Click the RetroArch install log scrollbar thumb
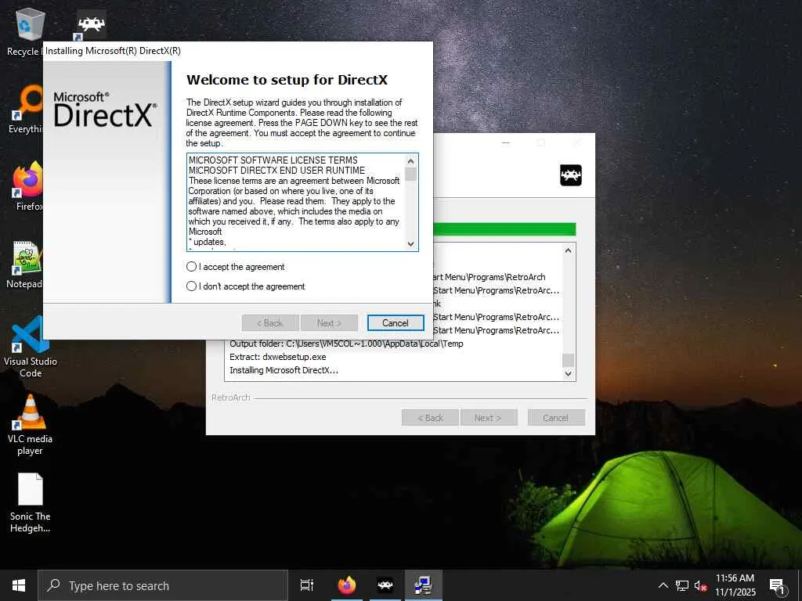The width and height of the screenshot is (802, 601). (568, 360)
